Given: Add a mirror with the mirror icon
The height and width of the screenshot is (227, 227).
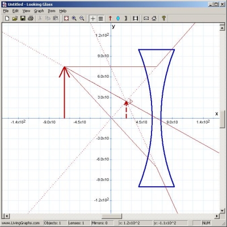Looking at the screenshot, I should [126, 18].
